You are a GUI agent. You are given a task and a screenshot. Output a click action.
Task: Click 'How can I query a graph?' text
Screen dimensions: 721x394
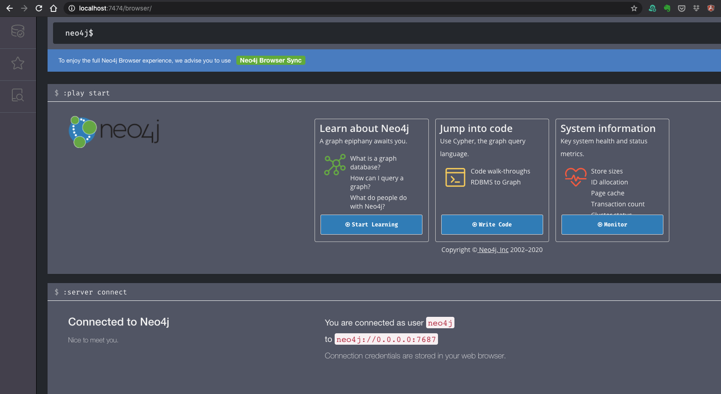pos(377,182)
